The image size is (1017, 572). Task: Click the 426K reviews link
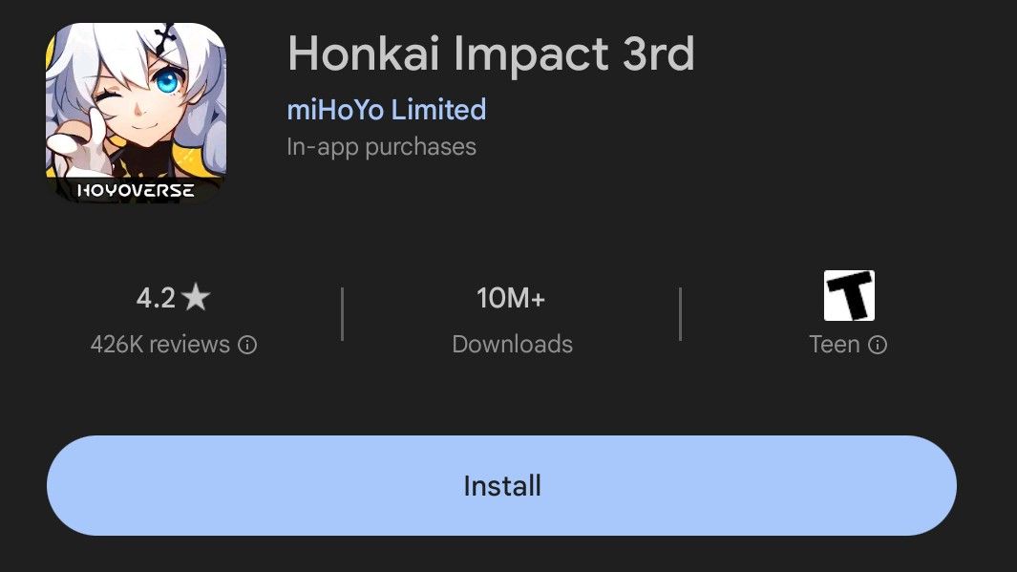tap(172, 344)
